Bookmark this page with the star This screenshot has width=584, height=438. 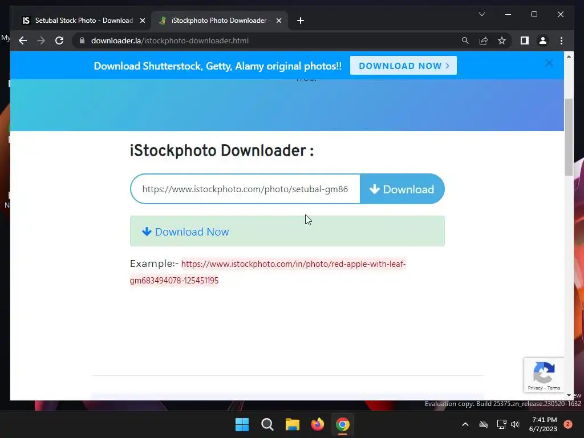(x=502, y=40)
